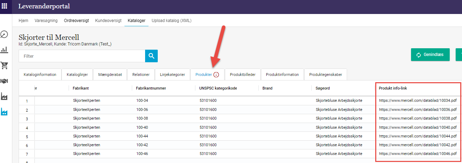
Task: Open the bar chart statistics sidebar icon
Action: pyautogui.click(x=4, y=50)
